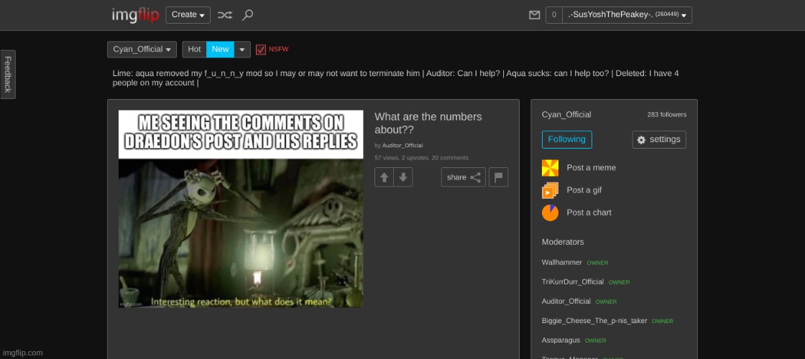
Task: Click the share button
Action: pos(463,177)
